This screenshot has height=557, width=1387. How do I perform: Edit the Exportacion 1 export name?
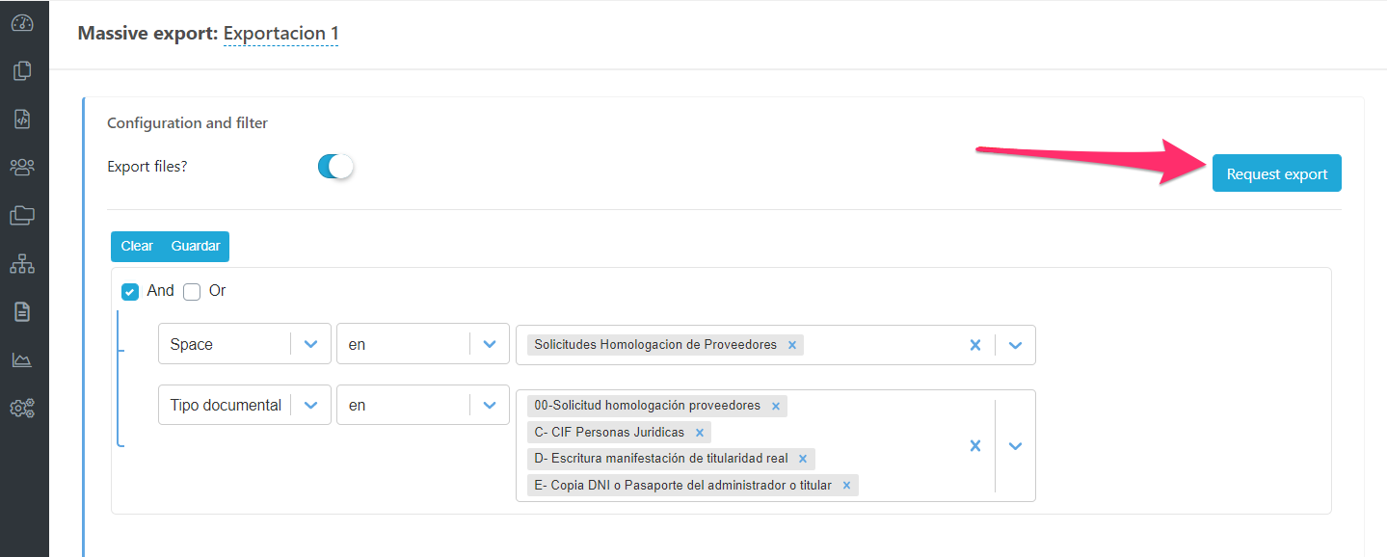click(x=280, y=34)
